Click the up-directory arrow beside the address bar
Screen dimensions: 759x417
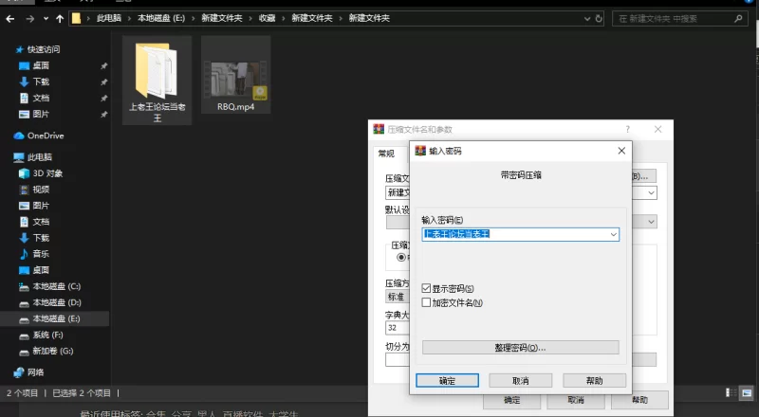[x=60, y=18]
